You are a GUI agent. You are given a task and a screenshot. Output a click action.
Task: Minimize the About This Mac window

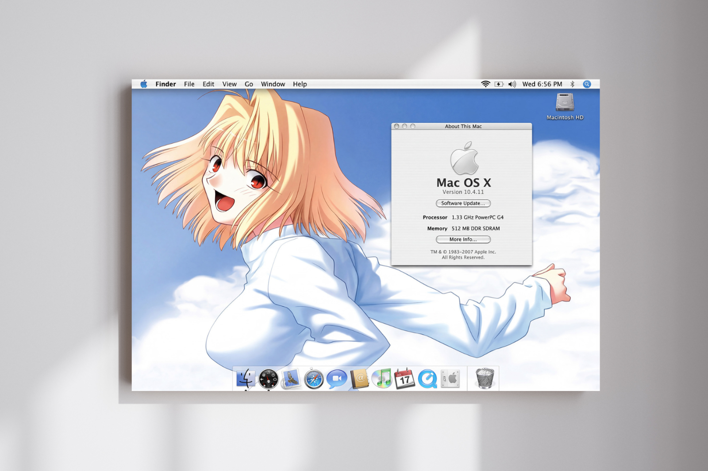tap(404, 126)
